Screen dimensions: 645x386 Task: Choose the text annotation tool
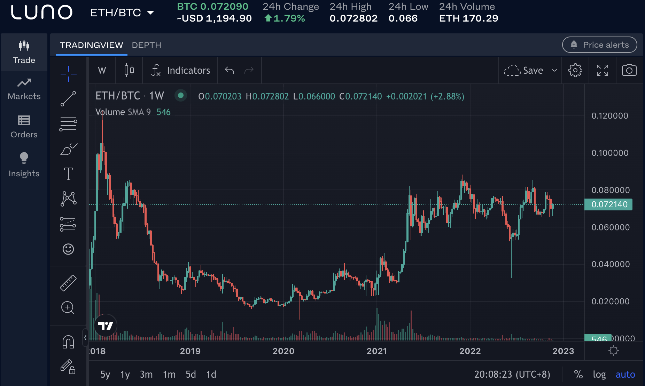click(68, 174)
